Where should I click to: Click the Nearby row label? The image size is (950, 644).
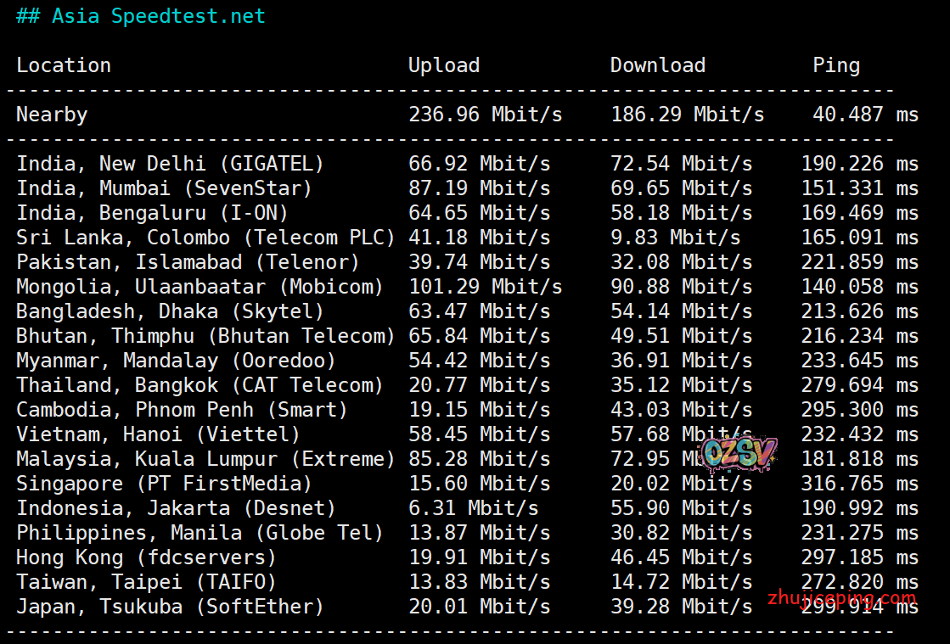click(52, 115)
